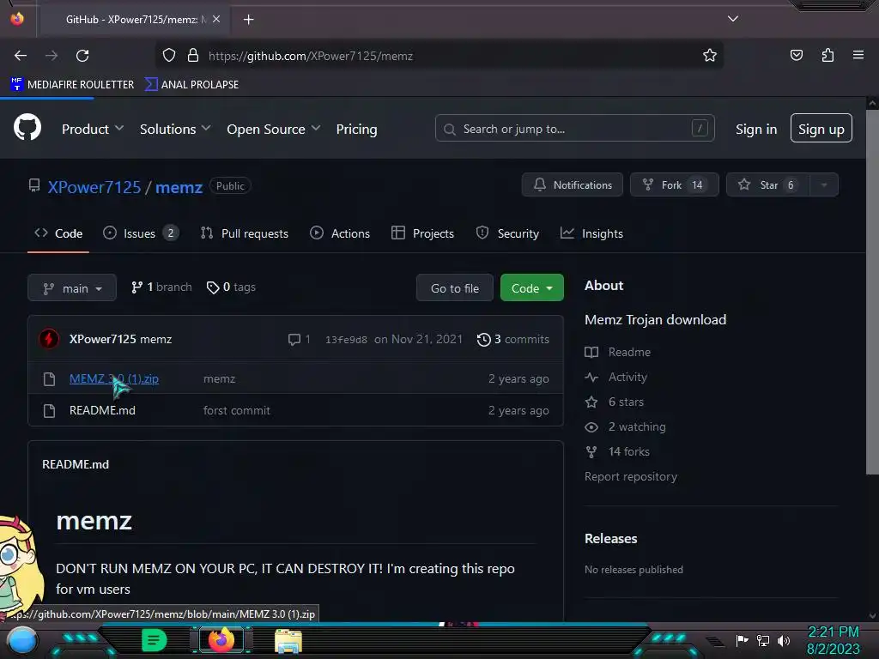
Task: Focus the Search or jump to field
Action: click(574, 129)
